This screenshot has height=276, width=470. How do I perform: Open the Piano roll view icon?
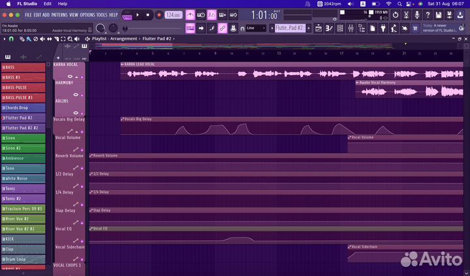(x=329, y=29)
